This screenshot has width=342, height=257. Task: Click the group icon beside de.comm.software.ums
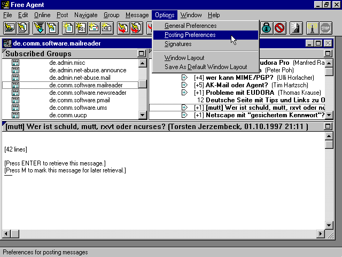pyautogui.click(x=15, y=108)
